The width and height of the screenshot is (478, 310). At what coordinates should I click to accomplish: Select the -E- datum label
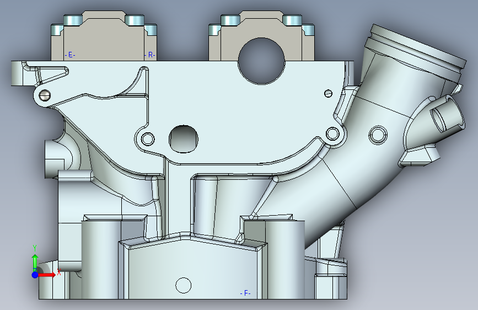pos(70,55)
